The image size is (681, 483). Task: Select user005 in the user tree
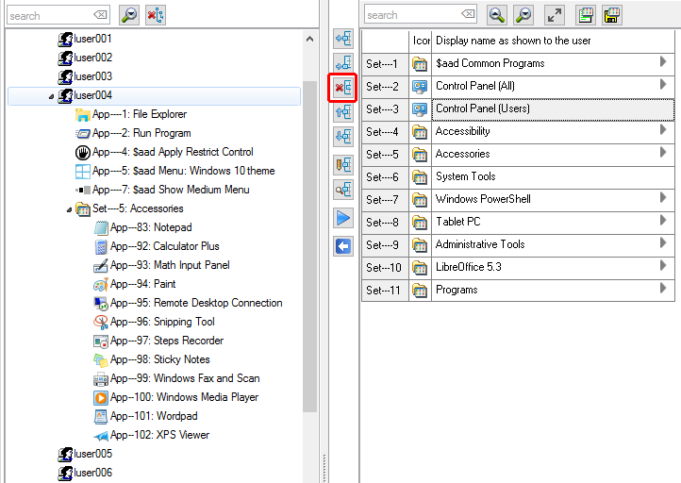click(92, 454)
